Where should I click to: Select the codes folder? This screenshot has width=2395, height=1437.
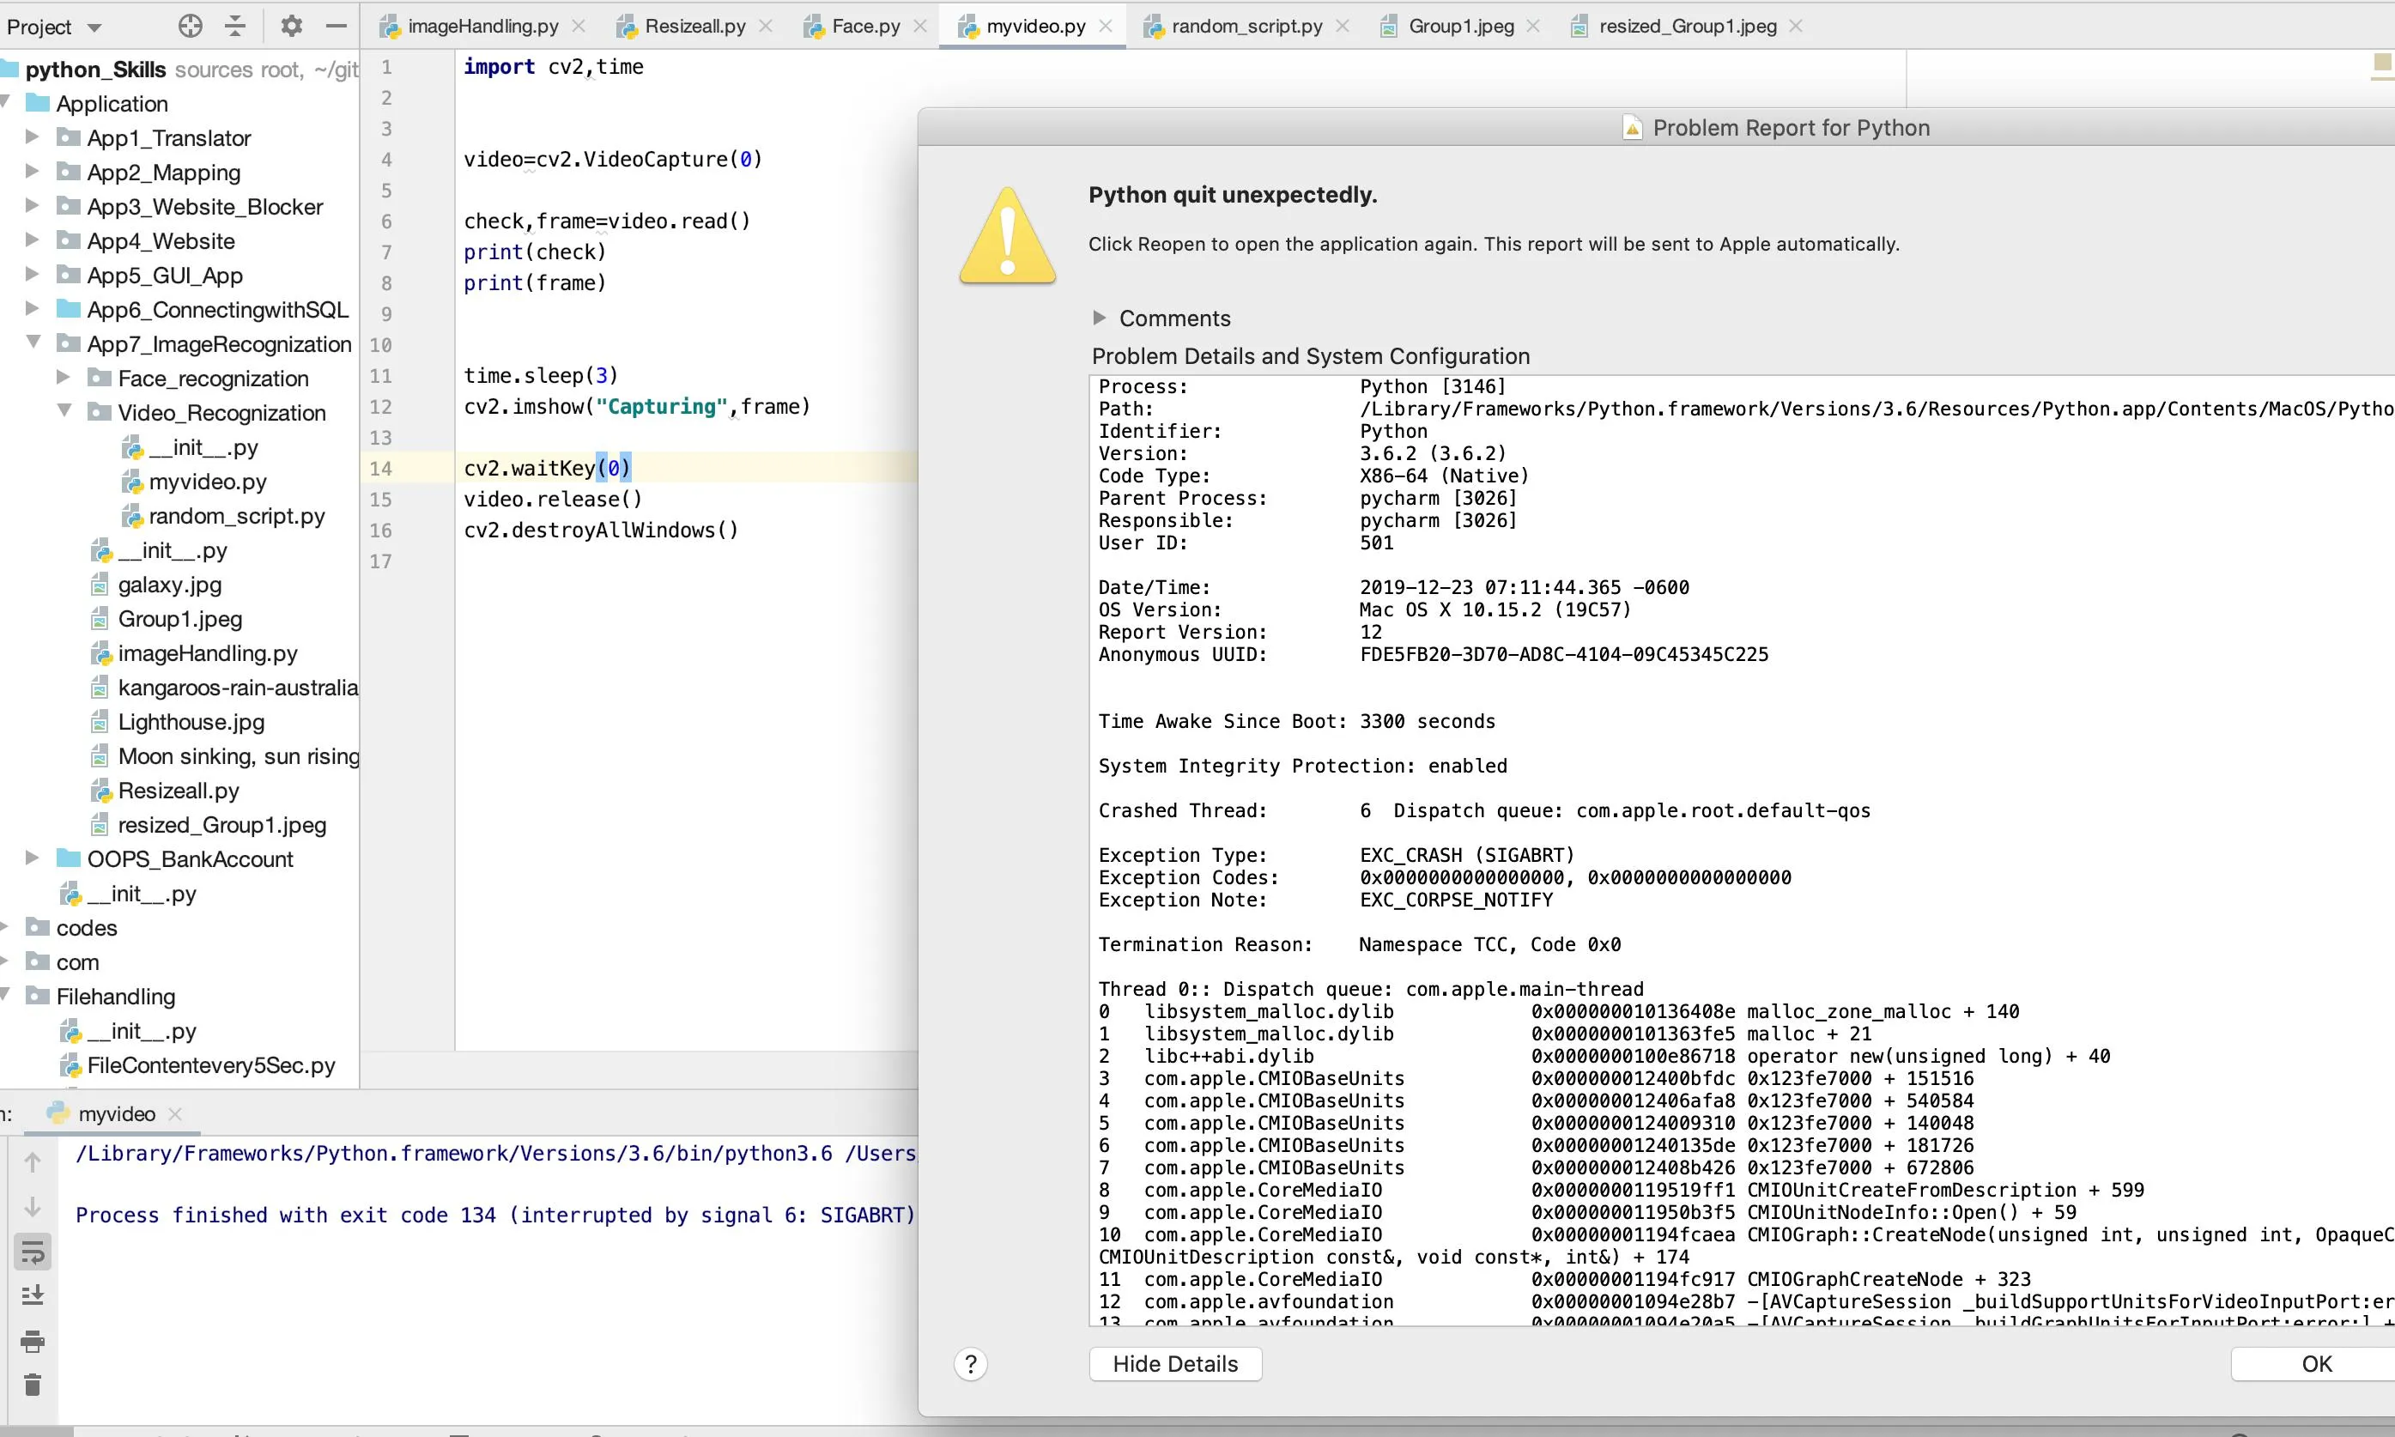[x=86, y=928]
